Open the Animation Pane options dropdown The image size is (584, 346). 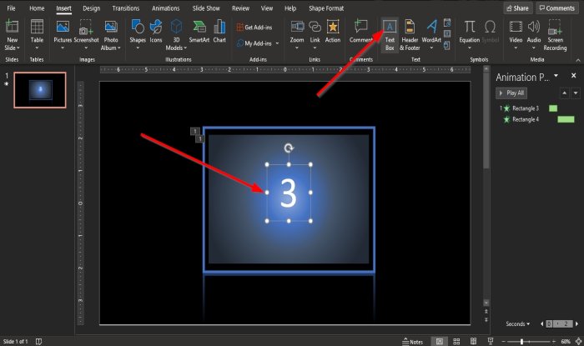[x=556, y=76]
